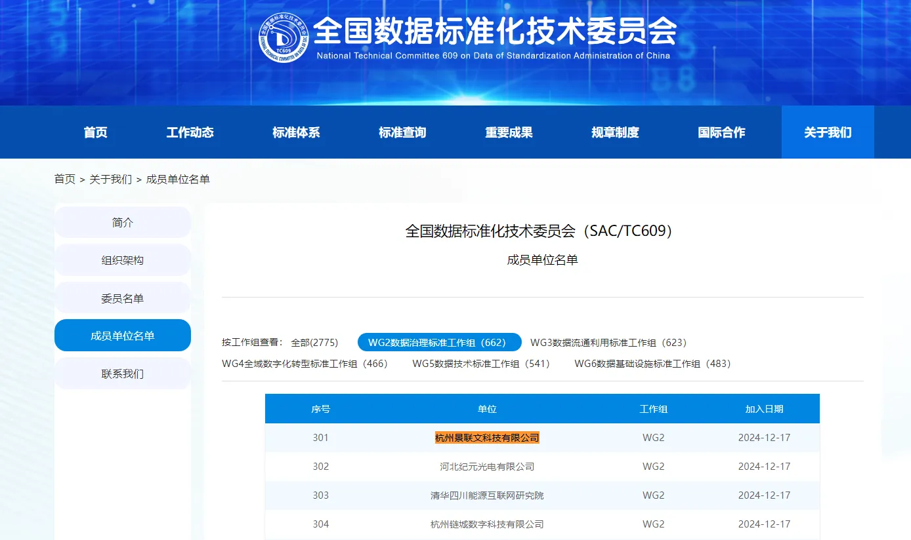Open 委员名单 from the sidebar

coord(123,298)
